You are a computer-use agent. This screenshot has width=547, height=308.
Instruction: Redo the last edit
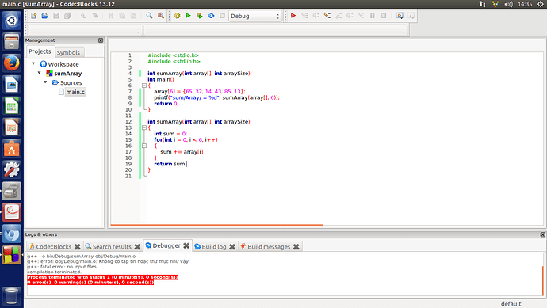(x=95, y=16)
